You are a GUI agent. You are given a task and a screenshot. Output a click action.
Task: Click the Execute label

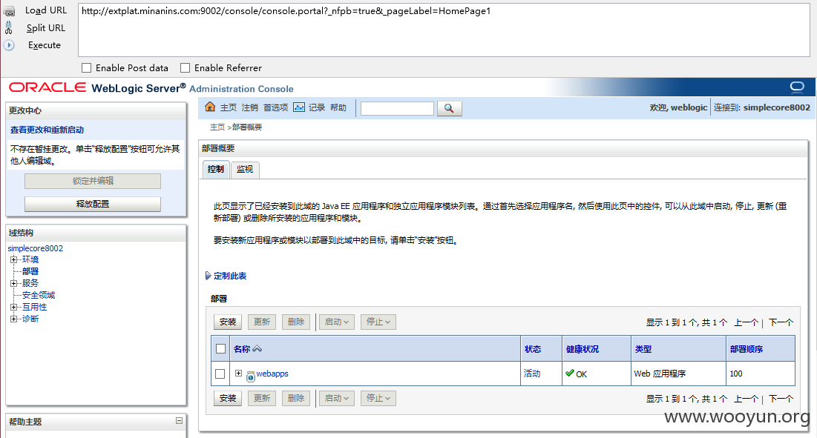pyautogui.click(x=45, y=45)
